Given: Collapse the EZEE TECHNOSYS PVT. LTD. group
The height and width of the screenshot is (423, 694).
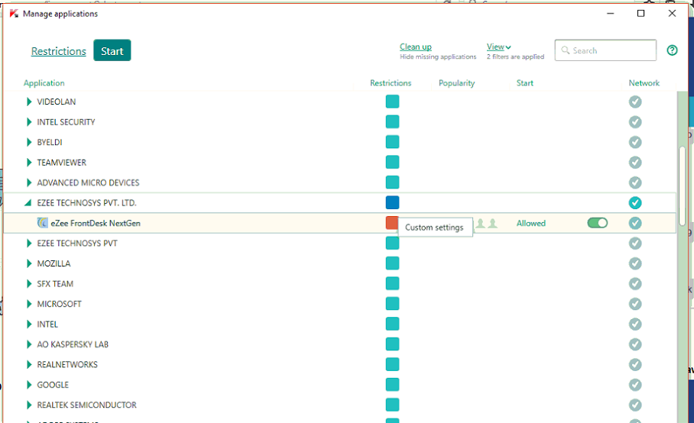Looking at the screenshot, I should (x=28, y=203).
